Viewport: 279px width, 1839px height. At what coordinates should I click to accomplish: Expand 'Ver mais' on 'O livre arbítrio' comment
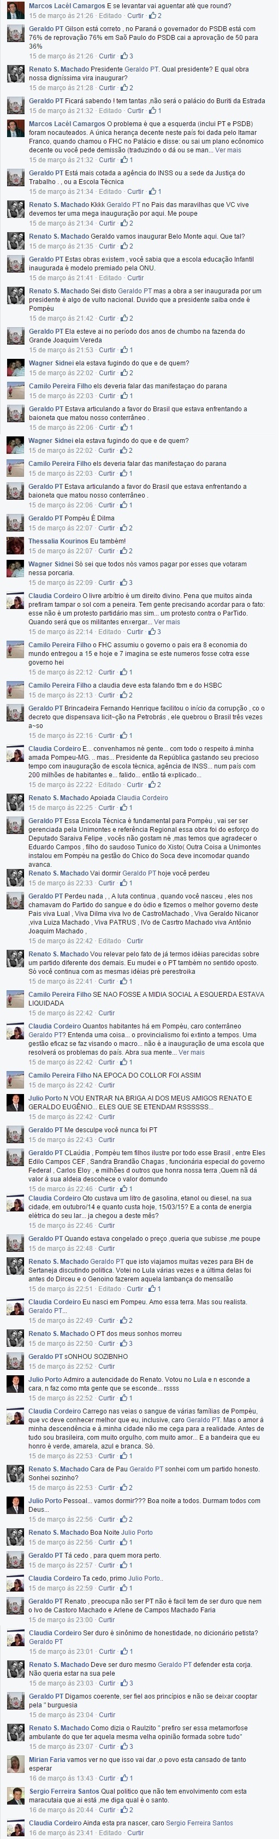[167, 622]
